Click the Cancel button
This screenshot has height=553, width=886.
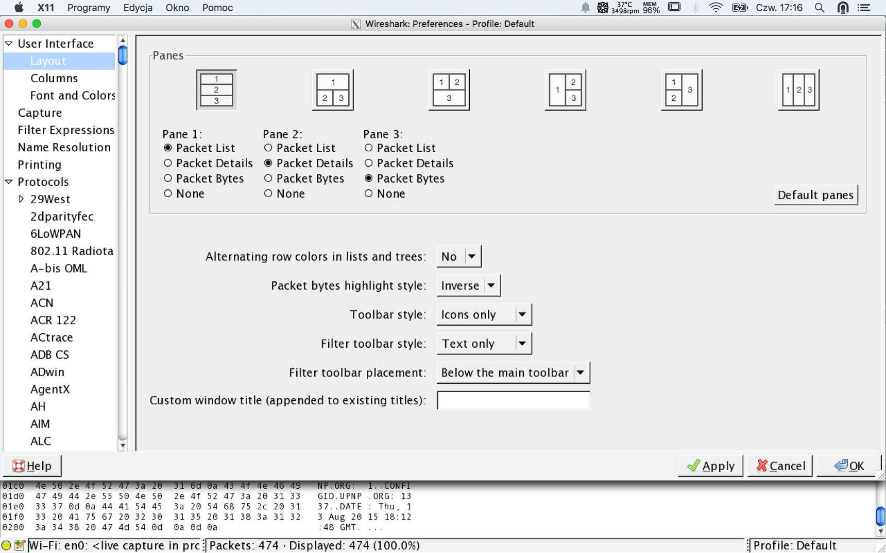[780, 466]
